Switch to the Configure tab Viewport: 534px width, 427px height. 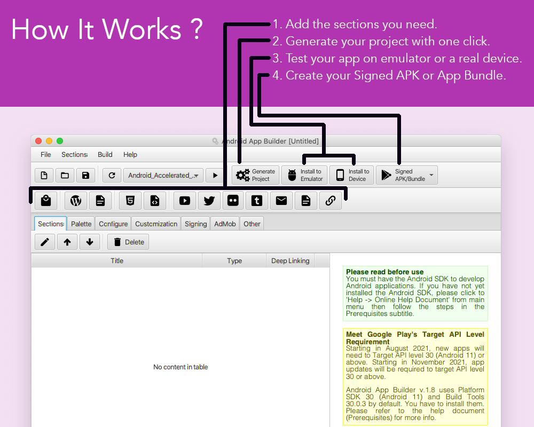(113, 224)
